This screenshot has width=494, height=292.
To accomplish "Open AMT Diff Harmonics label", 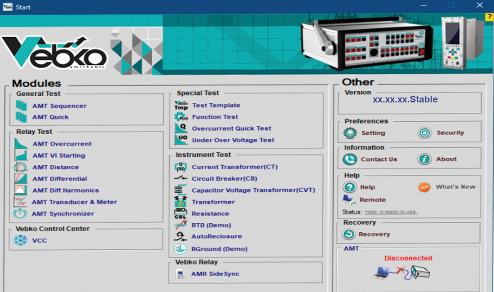I will [66, 190].
